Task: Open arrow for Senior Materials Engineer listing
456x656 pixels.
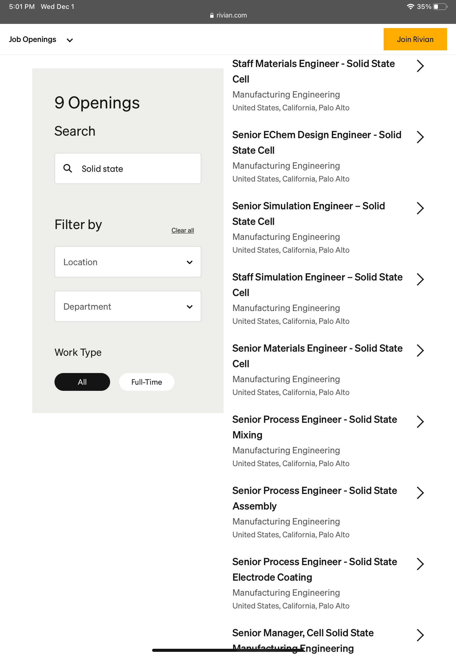Action: (x=420, y=351)
